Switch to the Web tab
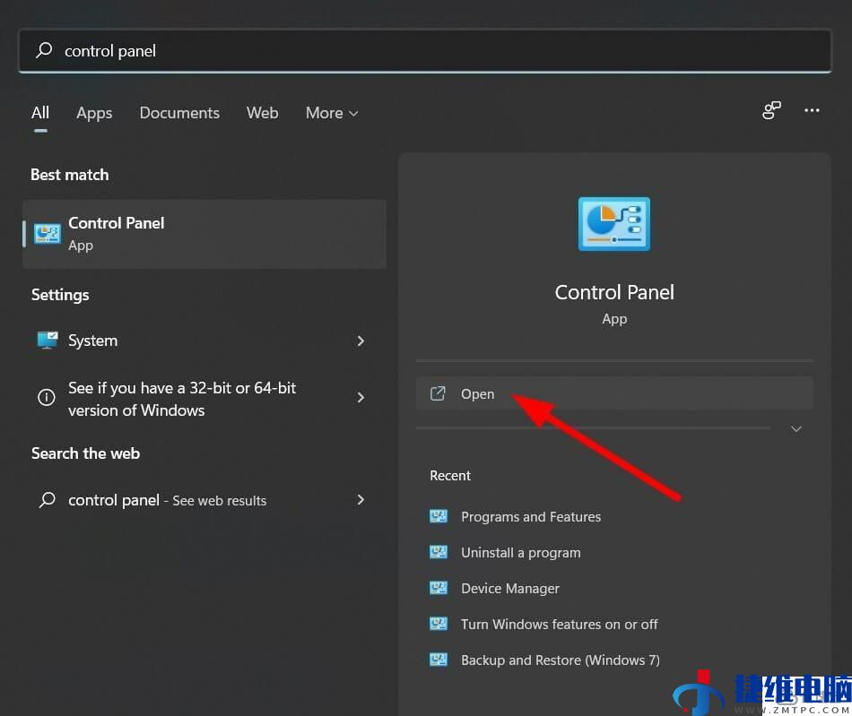852x716 pixels. (262, 113)
